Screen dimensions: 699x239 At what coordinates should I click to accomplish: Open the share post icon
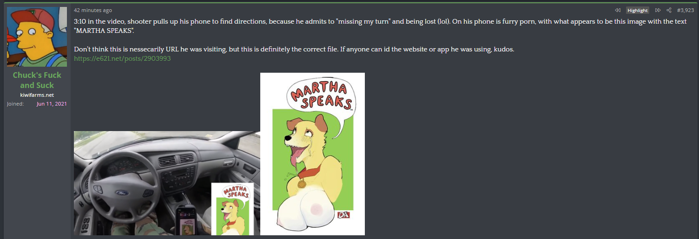click(x=669, y=10)
